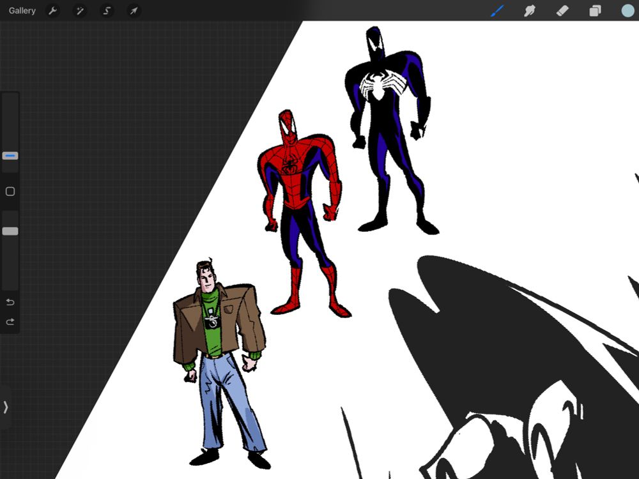Activate the Selection tool

coord(107,11)
